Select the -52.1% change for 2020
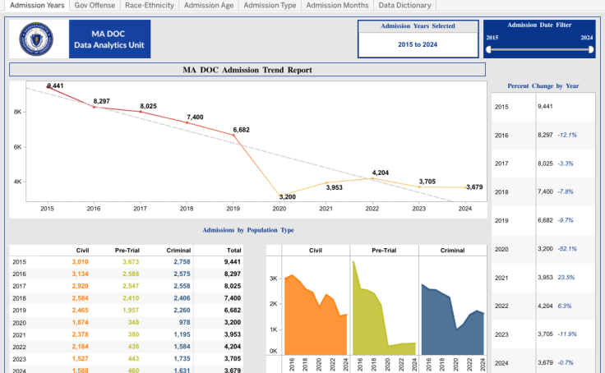 click(x=567, y=249)
